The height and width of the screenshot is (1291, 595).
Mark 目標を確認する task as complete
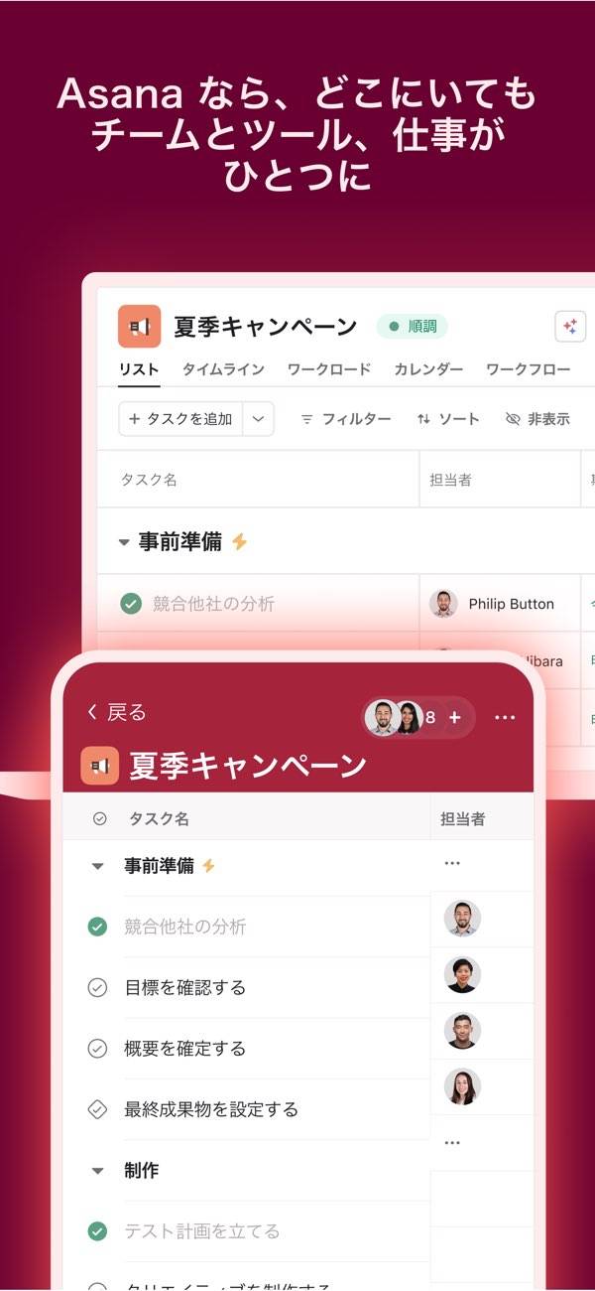pos(97,987)
